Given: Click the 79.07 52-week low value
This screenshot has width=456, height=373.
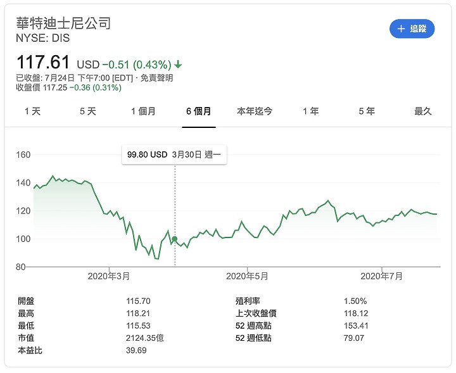Looking at the screenshot, I should (354, 338).
